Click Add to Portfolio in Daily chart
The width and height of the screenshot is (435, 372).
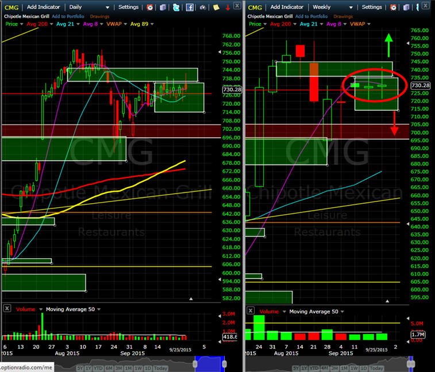[68, 16]
